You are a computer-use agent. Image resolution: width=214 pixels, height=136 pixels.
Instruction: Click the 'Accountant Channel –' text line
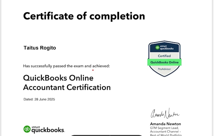click(x=166, y=132)
